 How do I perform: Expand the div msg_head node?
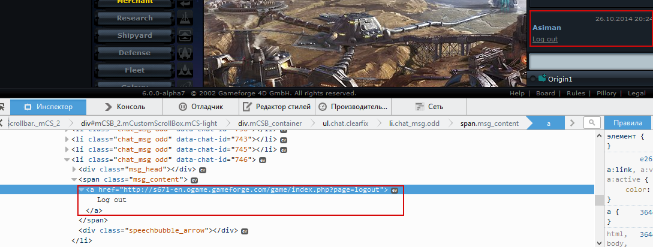point(74,170)
